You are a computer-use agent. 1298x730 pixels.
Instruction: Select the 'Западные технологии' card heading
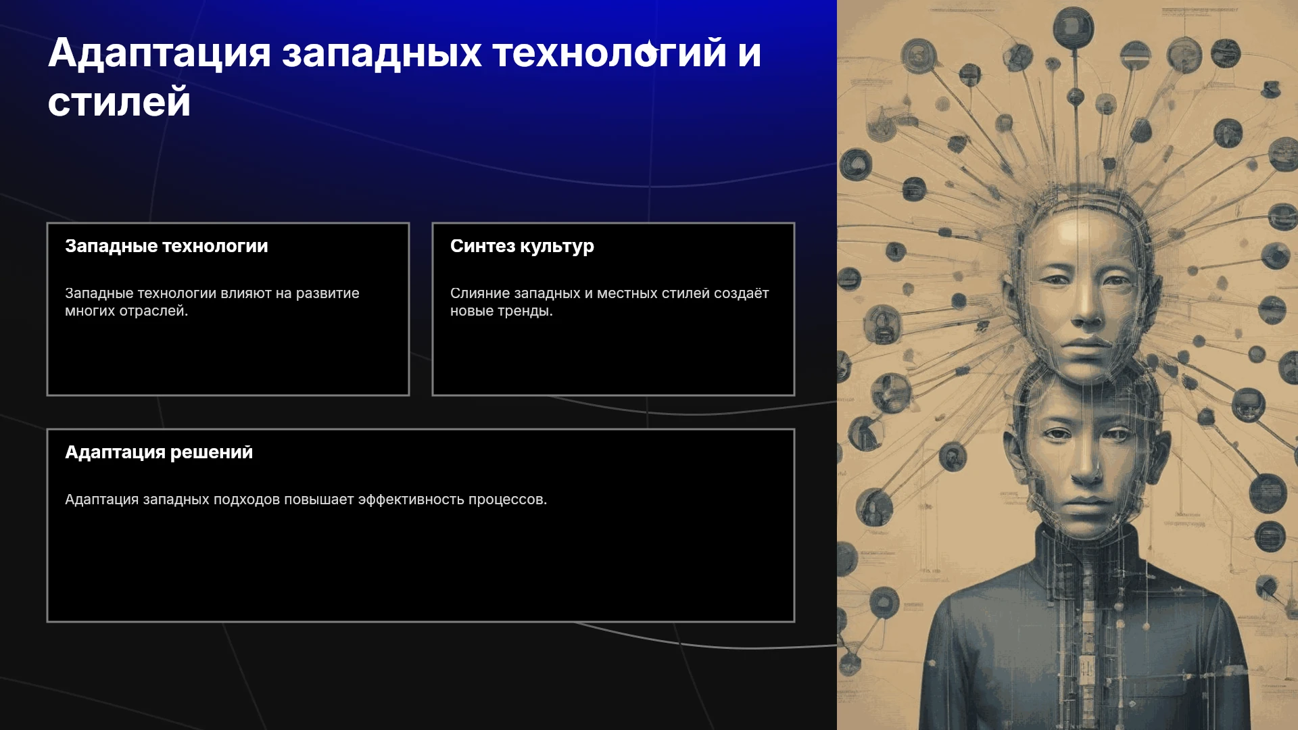pyautogui.click(x=166, y=246)
